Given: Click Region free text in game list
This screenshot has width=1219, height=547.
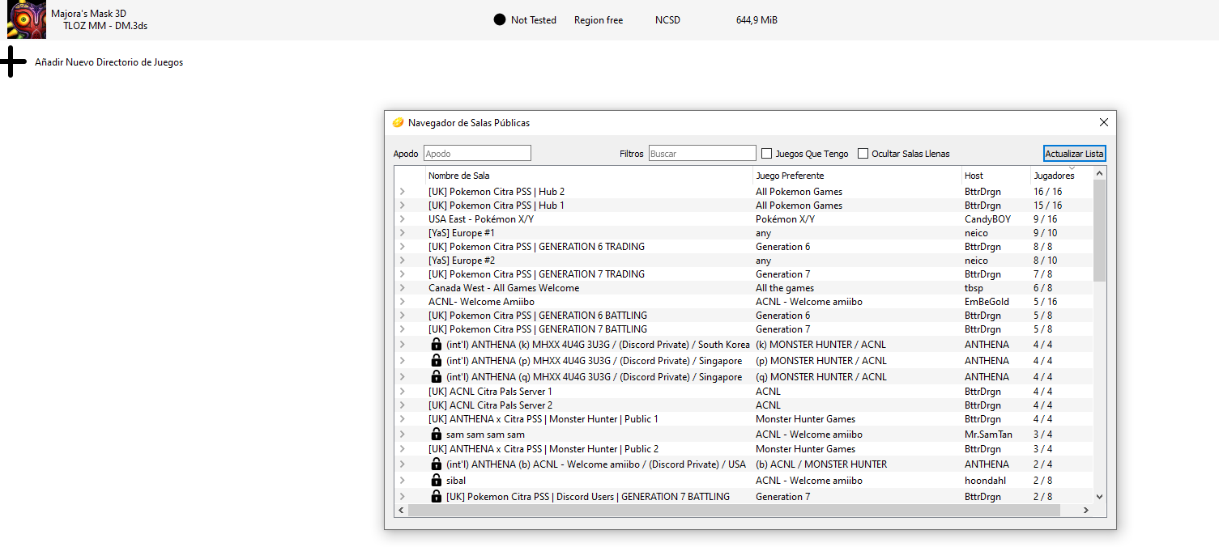Looking at the screenshot, I should (599, 20).
